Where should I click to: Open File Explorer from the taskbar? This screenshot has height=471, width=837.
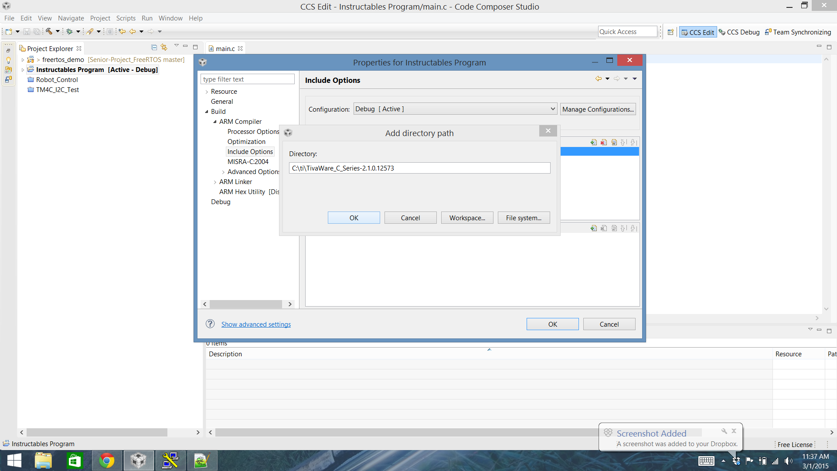(43, 461)
